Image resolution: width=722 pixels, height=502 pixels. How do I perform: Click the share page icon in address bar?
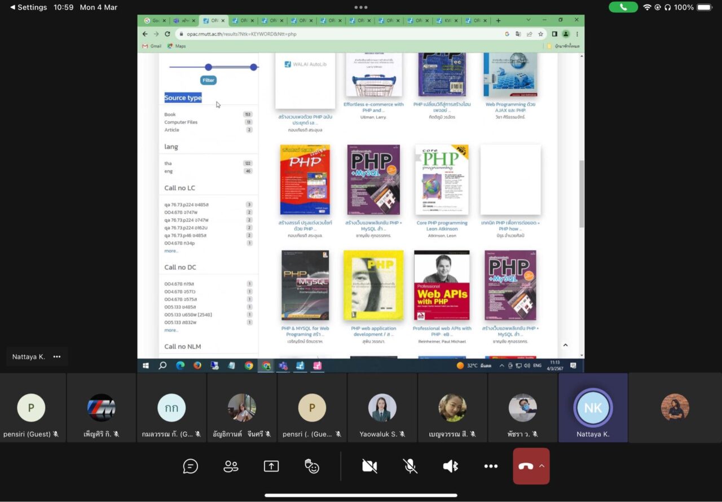[x=529, y=34]
